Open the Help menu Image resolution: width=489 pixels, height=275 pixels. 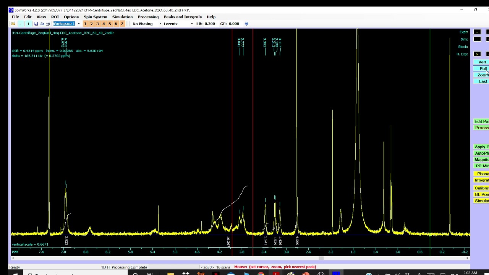point(211,17)
